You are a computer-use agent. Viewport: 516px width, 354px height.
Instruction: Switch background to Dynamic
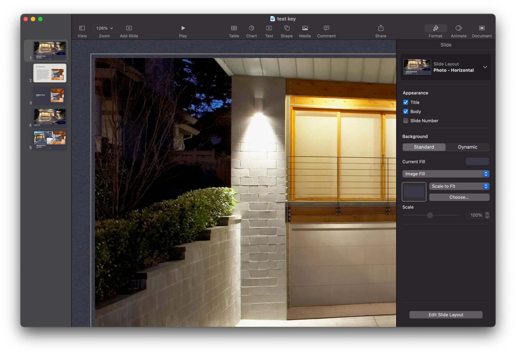pyautogui.click(x=467, y=147)
